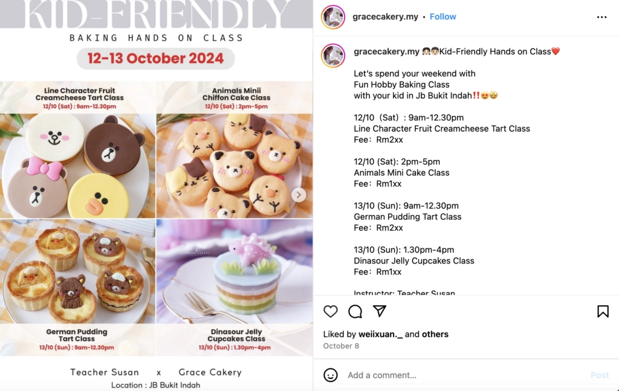Share the post with the paper plane icon
The image size is (619, 391).
coord(380,311)
